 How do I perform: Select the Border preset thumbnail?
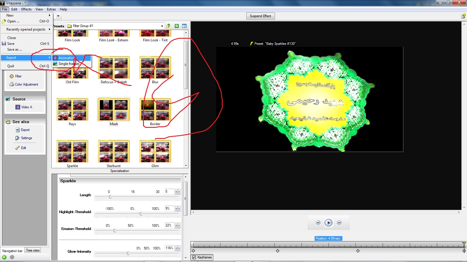155,110
